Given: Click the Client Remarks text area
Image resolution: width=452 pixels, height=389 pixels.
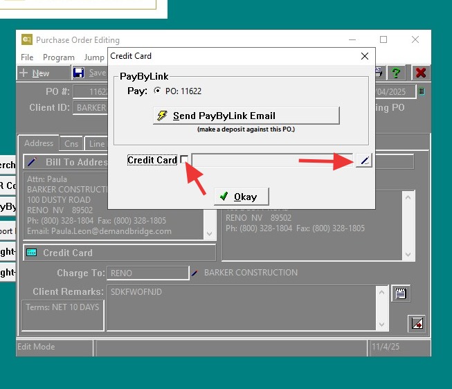Looking at the screenshot, I should point(242,308).
